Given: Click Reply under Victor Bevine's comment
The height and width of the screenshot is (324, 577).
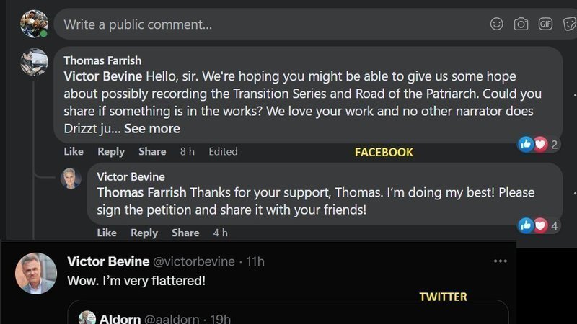Looking at the screenshot, I should 144,233.
